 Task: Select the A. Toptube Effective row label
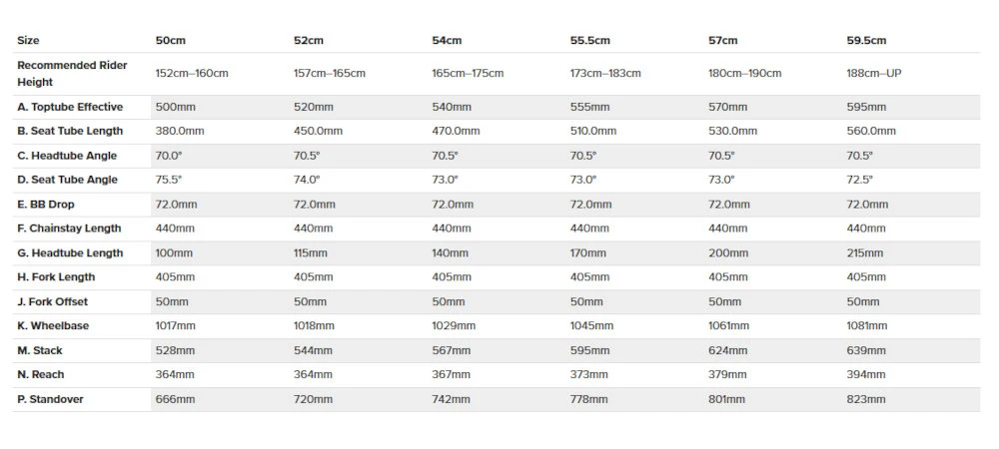point(70,107)
